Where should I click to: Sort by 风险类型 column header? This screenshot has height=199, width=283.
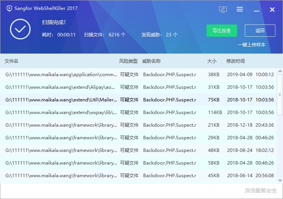128,61
